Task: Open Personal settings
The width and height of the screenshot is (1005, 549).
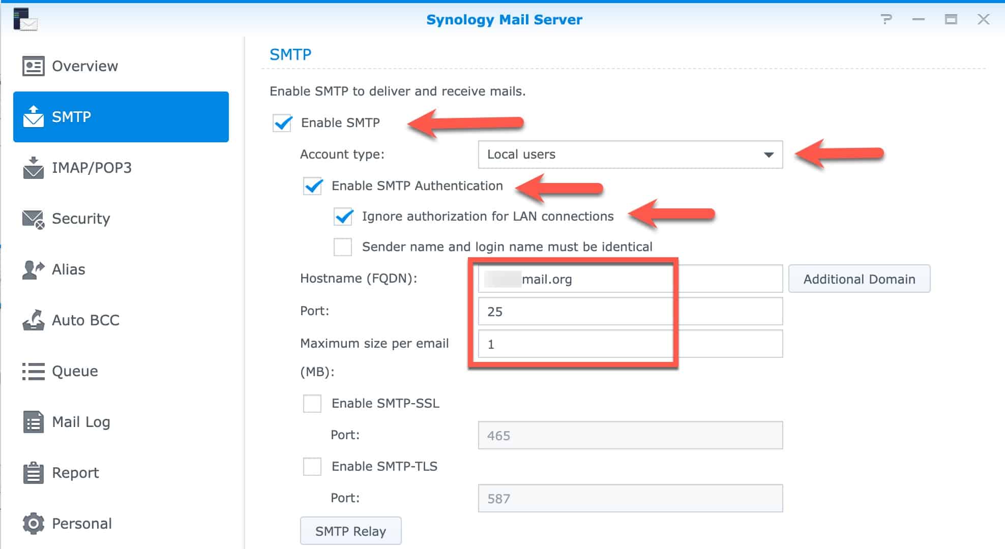Action: [121, 524]
